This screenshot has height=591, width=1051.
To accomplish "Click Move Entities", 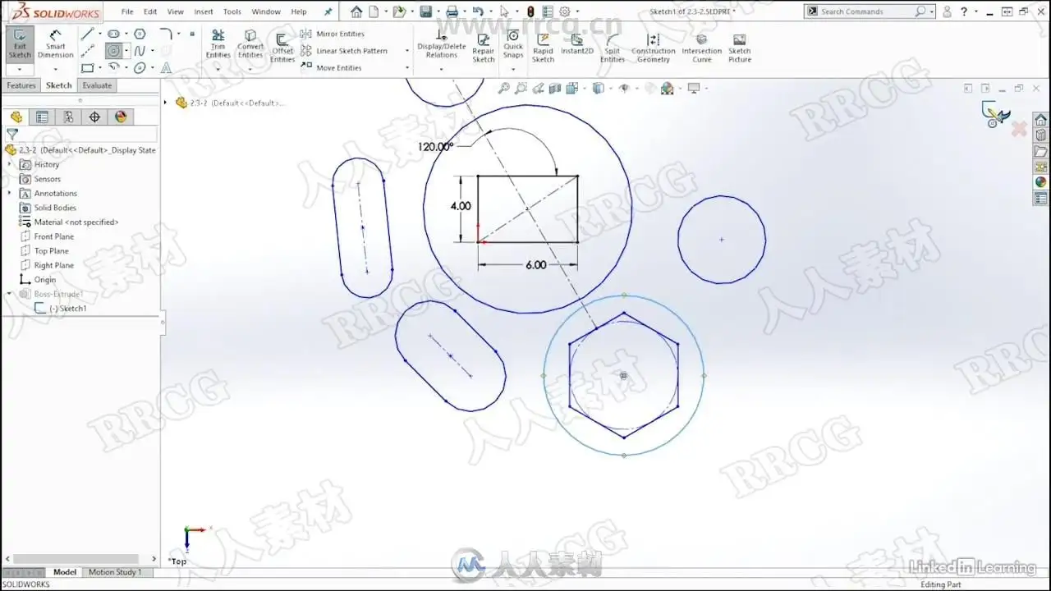I will 332,68.
